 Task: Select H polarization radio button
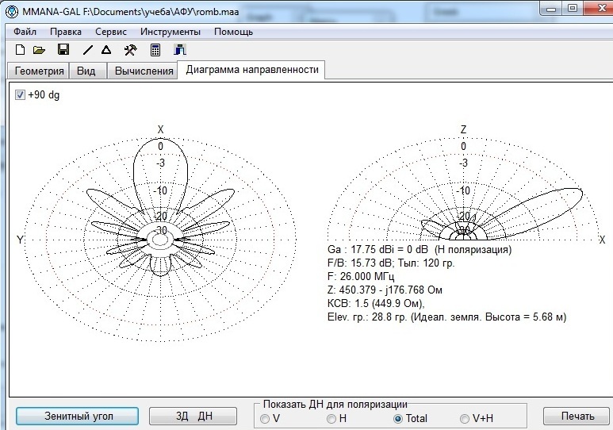pyautogui.click(x=332, y=418)
